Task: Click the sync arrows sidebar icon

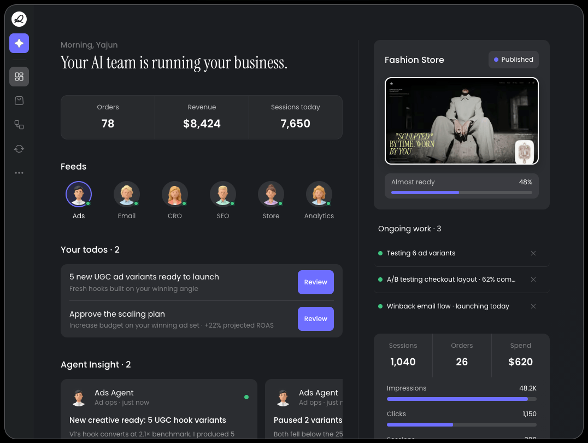Action: click(x=19, y=149)
